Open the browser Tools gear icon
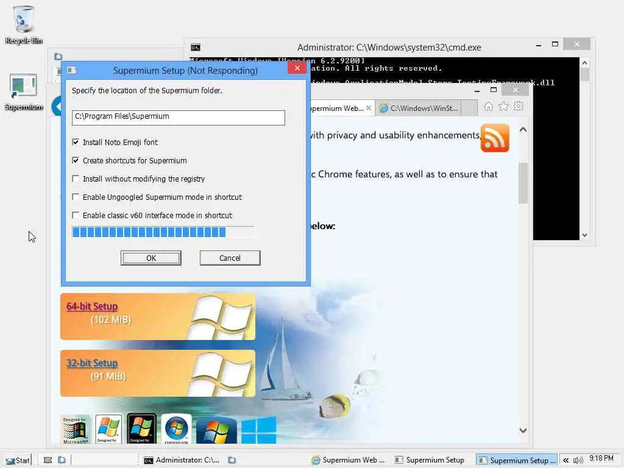 (x=519, y=106)
